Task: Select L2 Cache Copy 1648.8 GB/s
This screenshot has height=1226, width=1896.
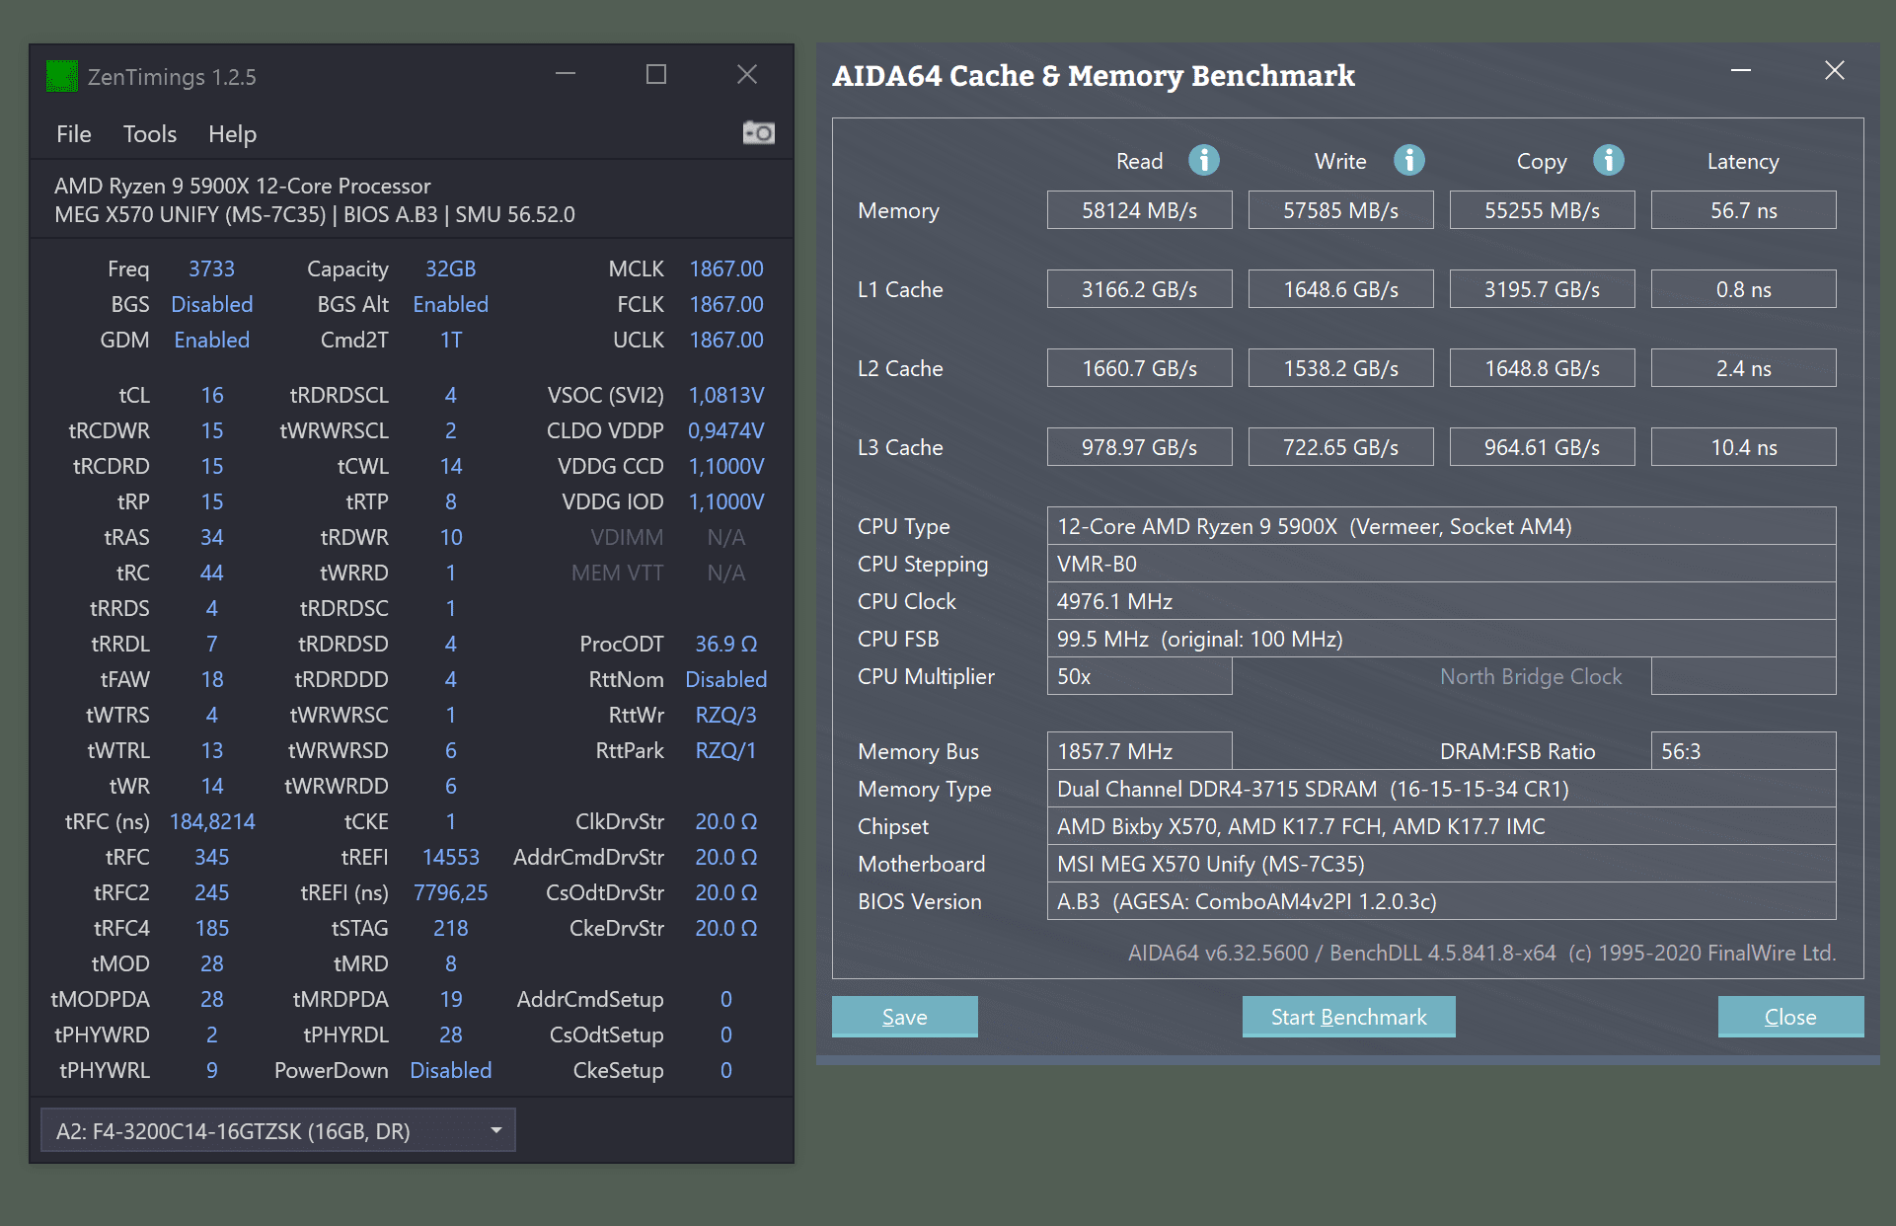Action: 1542,368
